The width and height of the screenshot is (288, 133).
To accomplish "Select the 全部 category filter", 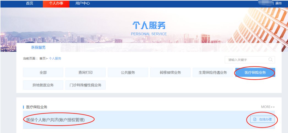I will point(43,72).
